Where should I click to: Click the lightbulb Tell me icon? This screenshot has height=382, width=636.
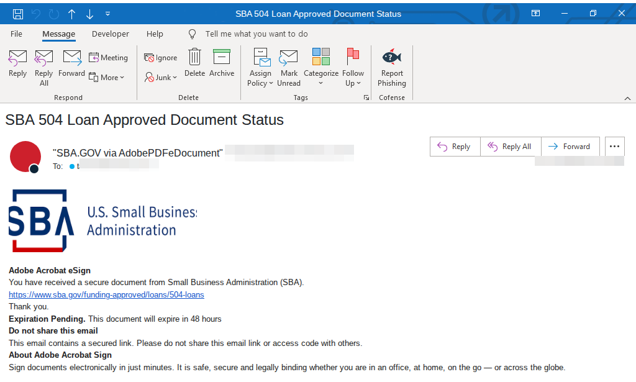[x=193, y=34]
